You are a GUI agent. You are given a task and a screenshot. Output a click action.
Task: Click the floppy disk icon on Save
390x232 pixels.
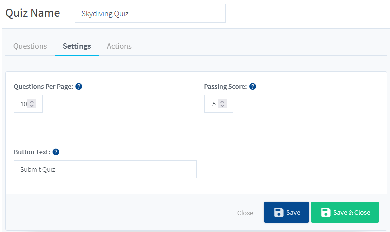(279, 212)
